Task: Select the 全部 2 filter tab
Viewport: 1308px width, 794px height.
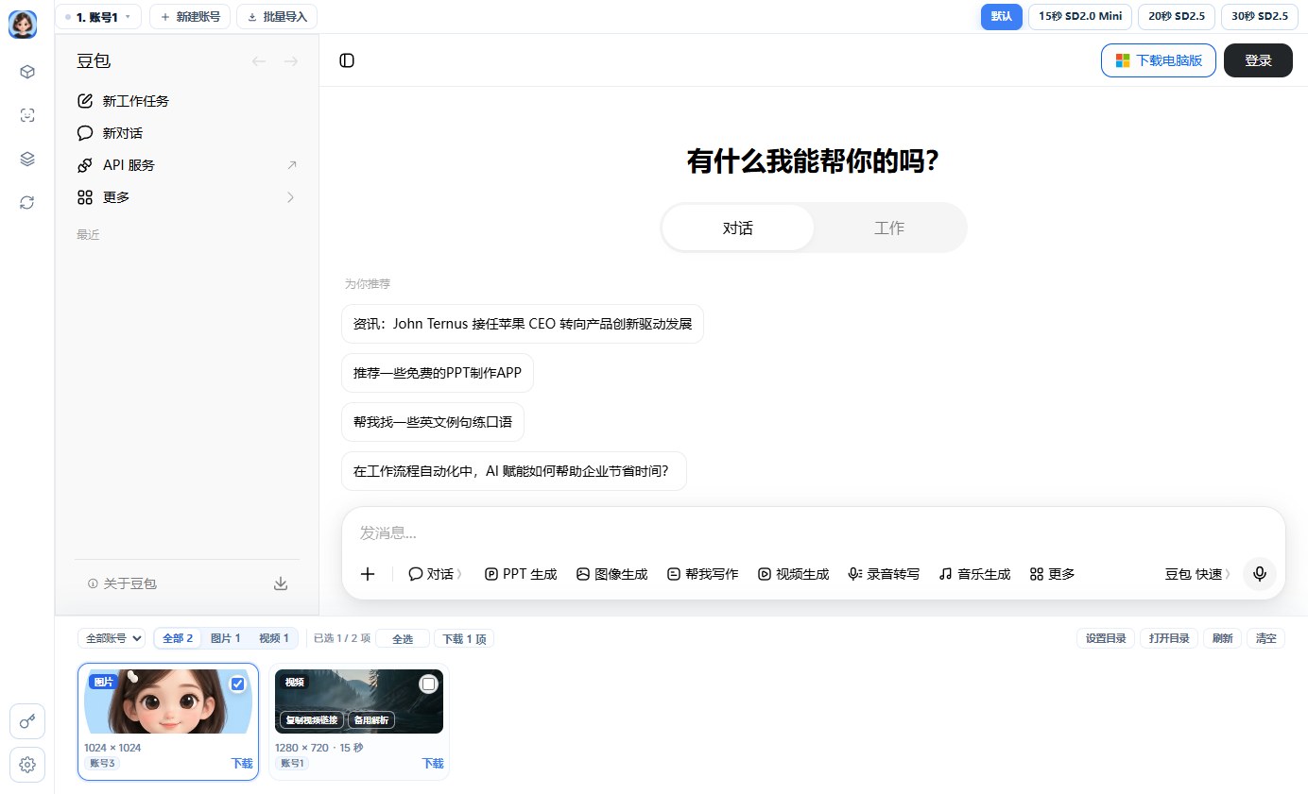Action: click(x=178, y=638)
